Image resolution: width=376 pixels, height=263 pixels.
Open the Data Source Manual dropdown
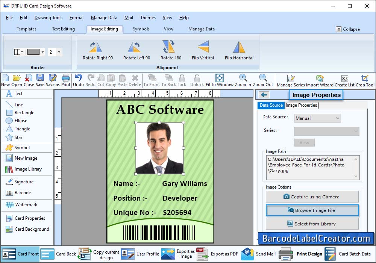coord(317,118)
